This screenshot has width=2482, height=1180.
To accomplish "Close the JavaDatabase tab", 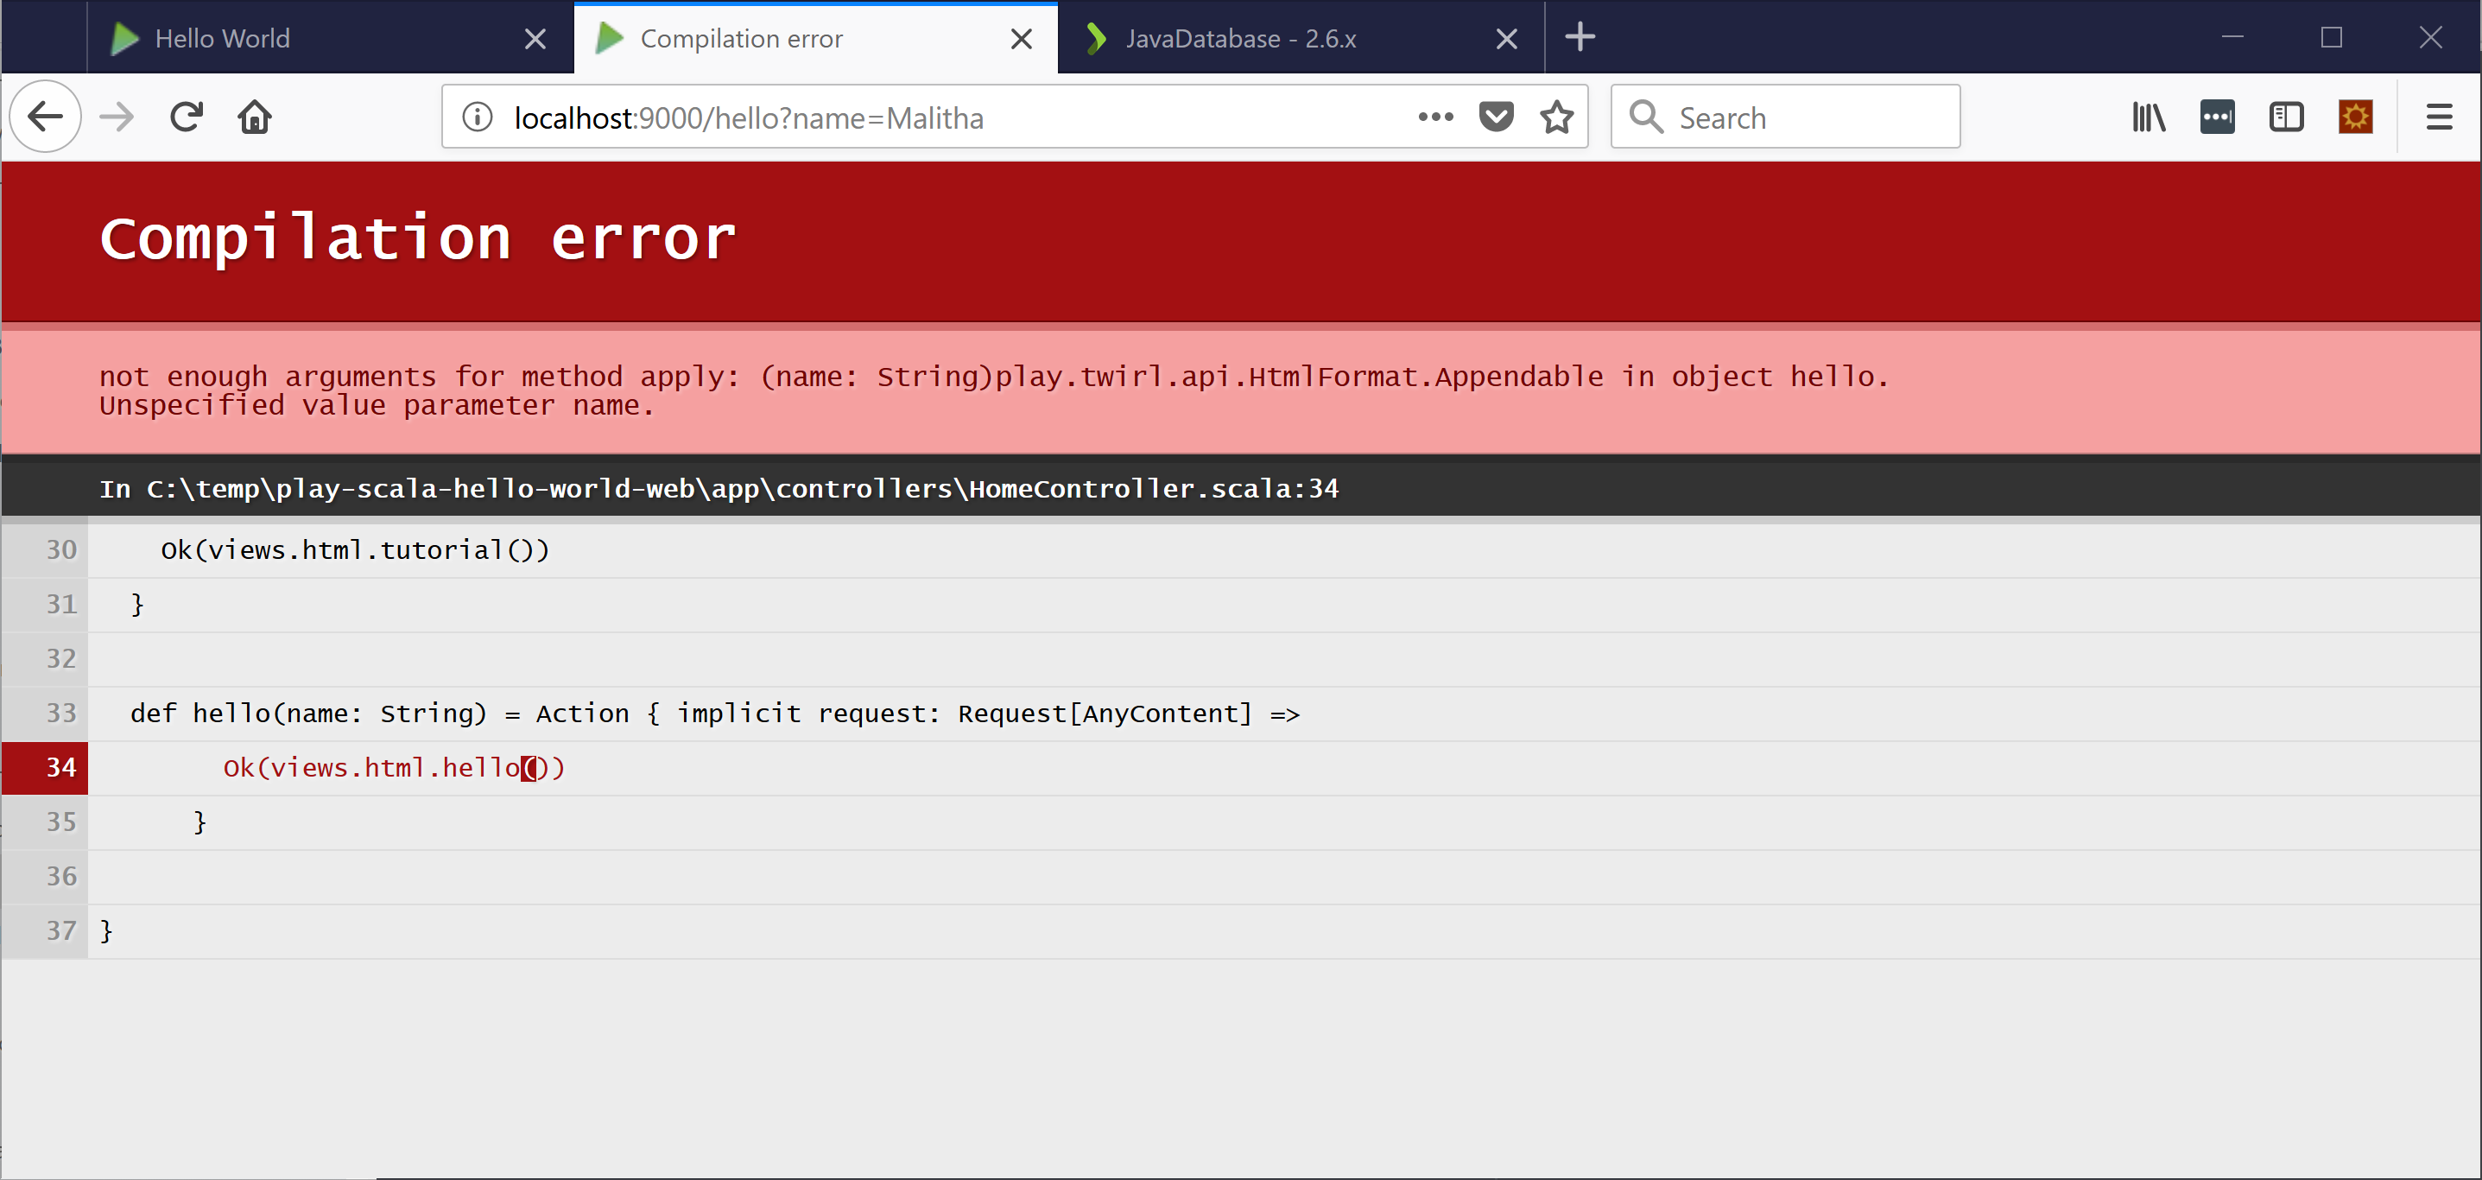I will click(1506, 39).
